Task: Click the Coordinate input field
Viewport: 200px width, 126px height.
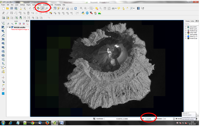Action: point(122,119)
